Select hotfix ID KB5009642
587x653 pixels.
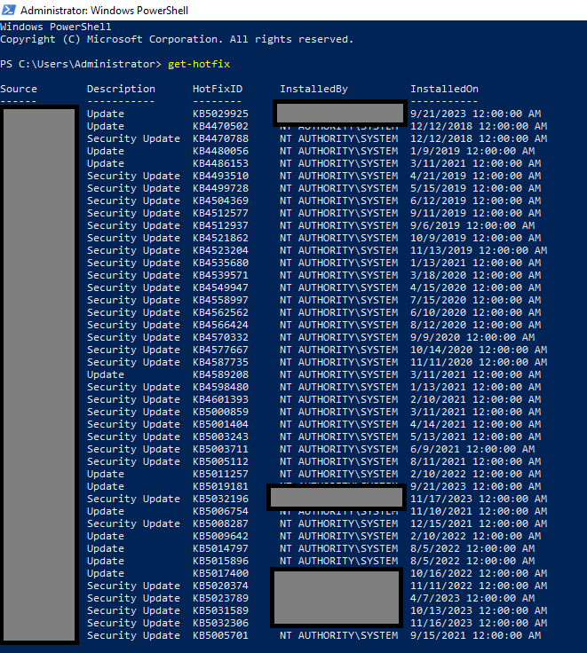[x=220, y=537]
